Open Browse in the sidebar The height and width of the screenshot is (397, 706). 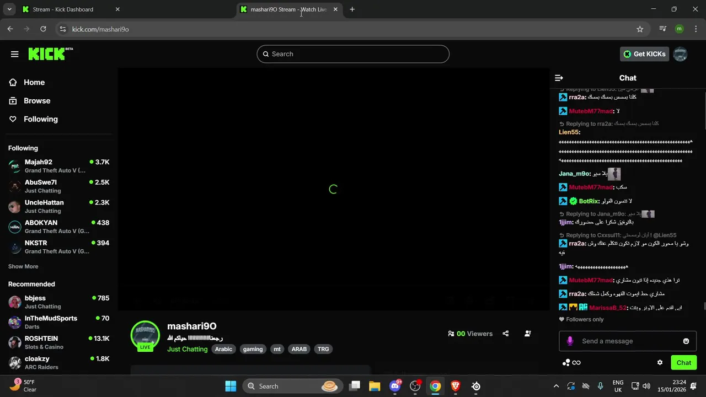click(37, 101)
